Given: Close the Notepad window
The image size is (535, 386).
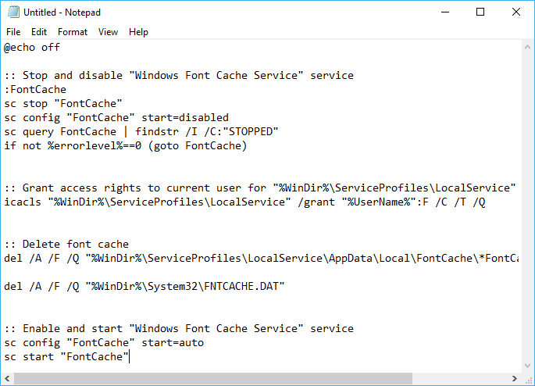Looking at the screenshot, I should [516, 12].
